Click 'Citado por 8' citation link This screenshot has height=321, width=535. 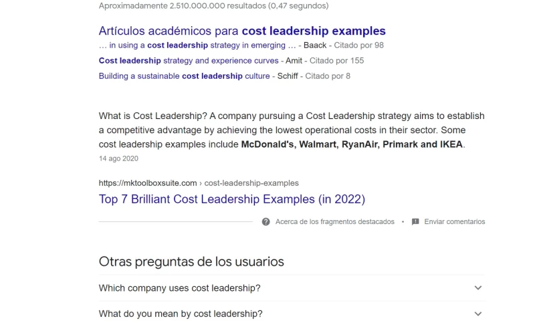328,76
